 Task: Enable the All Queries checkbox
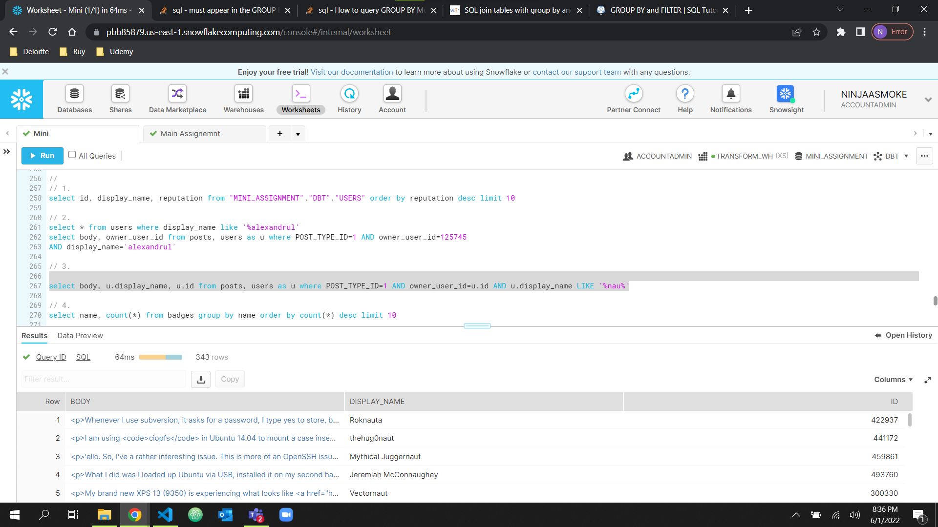(x=72, y=155)
